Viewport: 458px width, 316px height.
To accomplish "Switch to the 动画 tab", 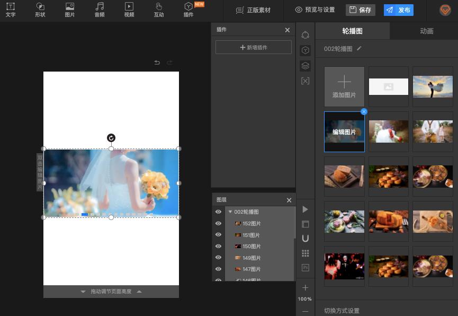I will (426, 31).
